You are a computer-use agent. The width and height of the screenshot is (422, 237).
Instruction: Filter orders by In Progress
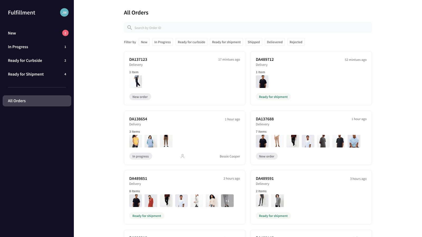[x=162, y=42]
